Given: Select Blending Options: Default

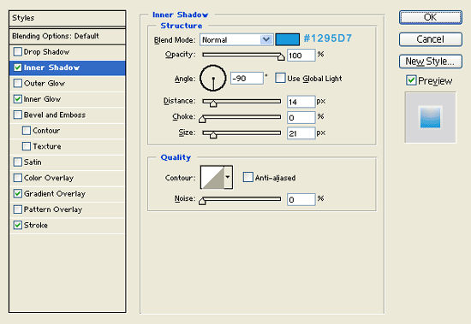Looking at the screenshot, I should click(x=68, y=36).
